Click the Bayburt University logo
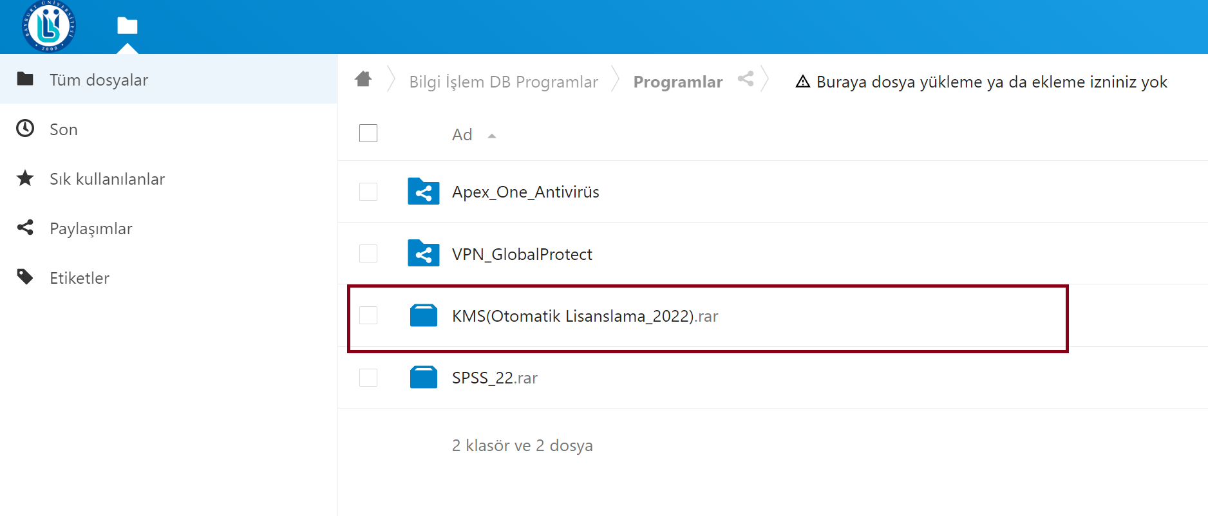This screenshot has height=516, width=1208. tap(49, 26)
